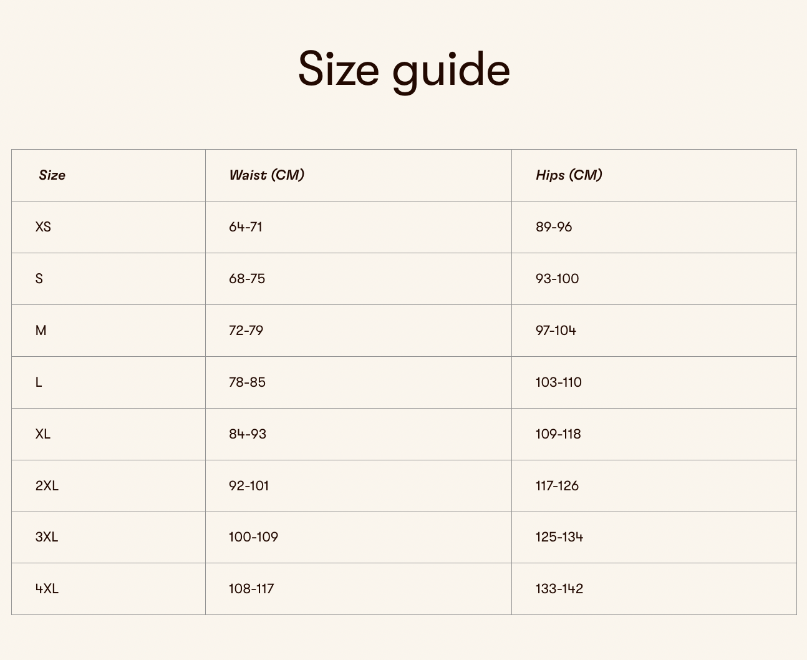Screen dimensions: 807x660
Task: Click the Size guide heading
Action: pos(403,69)
